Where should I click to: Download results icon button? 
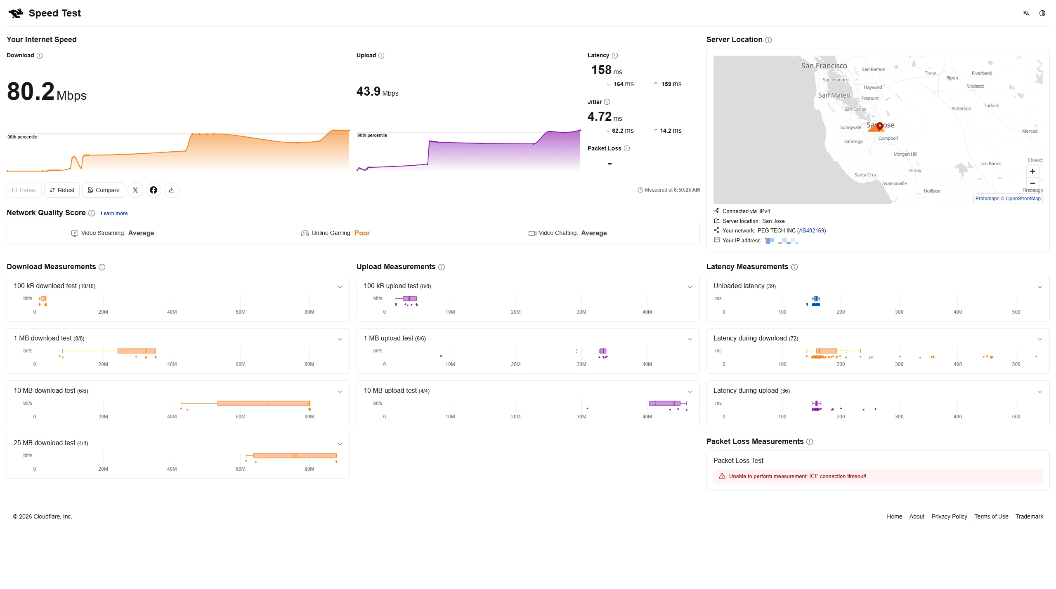point(172,190)
